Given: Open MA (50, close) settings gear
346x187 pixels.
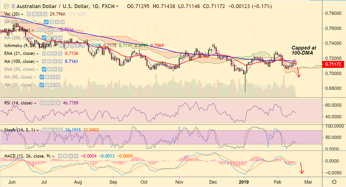Looking at the screenshot, I should click(x=47, y=77).
